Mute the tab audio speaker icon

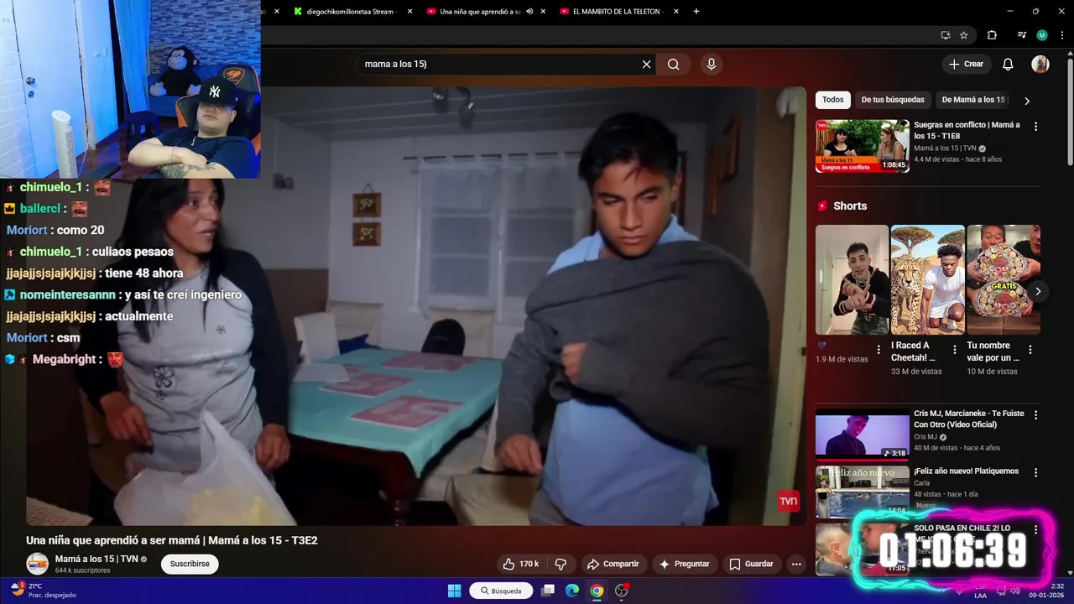(529, 12)
